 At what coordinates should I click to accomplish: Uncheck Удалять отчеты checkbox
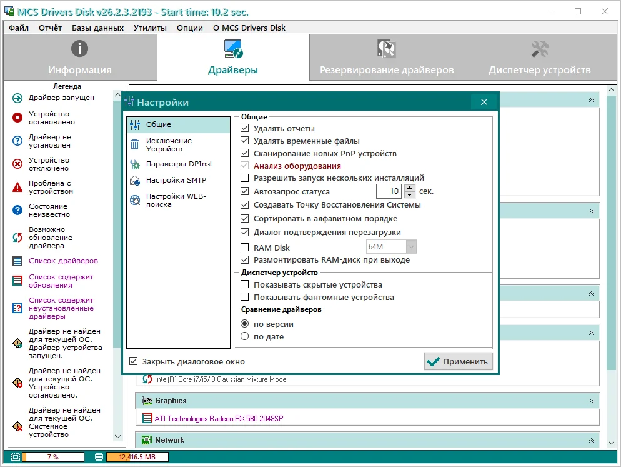(x=245, y=128)
